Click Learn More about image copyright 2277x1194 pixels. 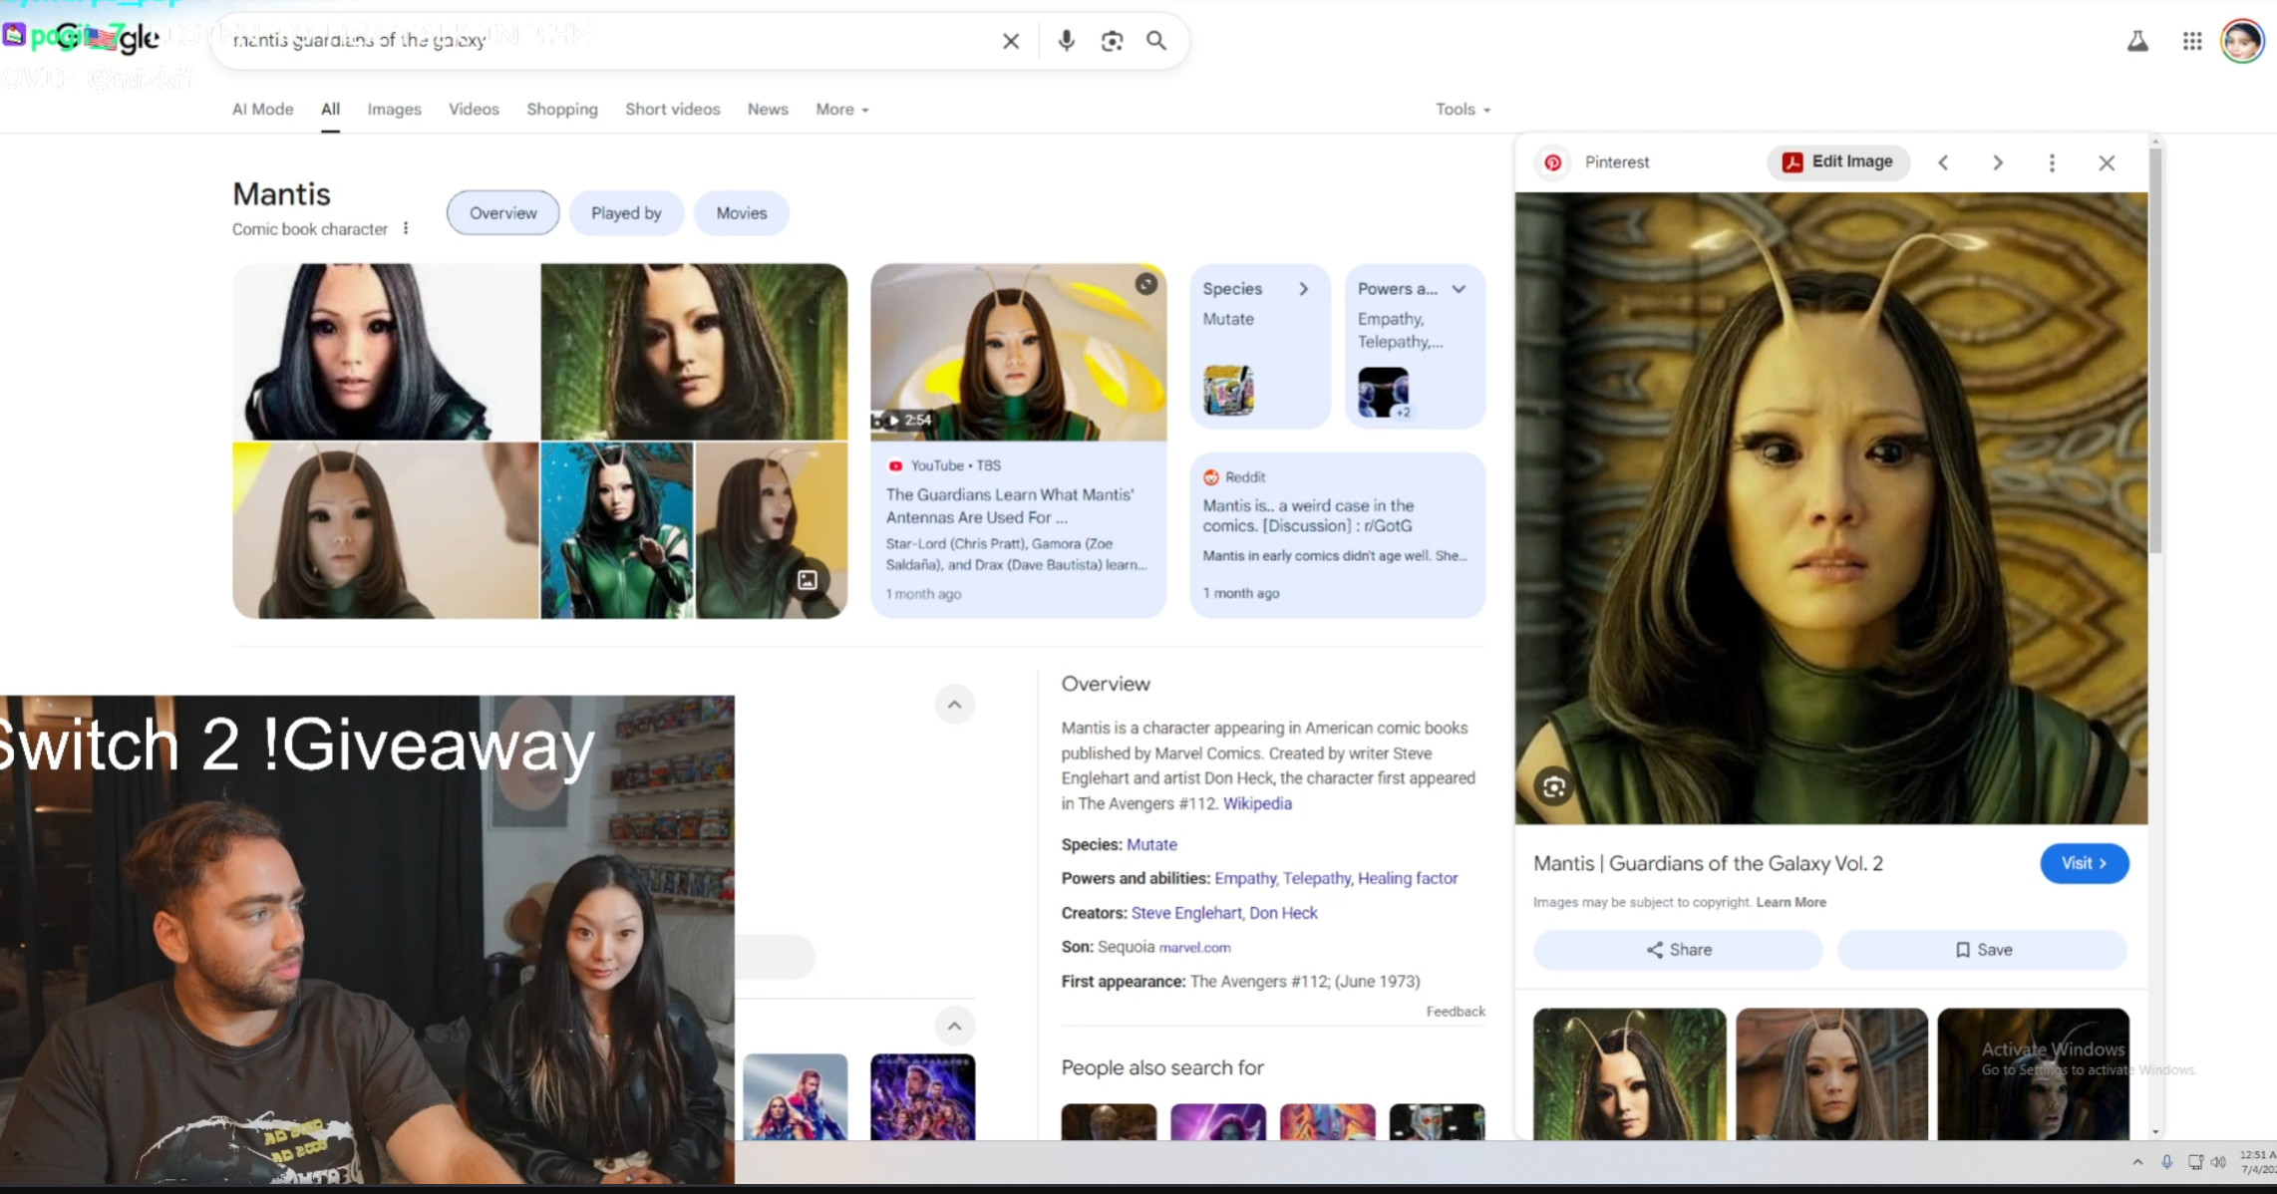point(1790,902)
